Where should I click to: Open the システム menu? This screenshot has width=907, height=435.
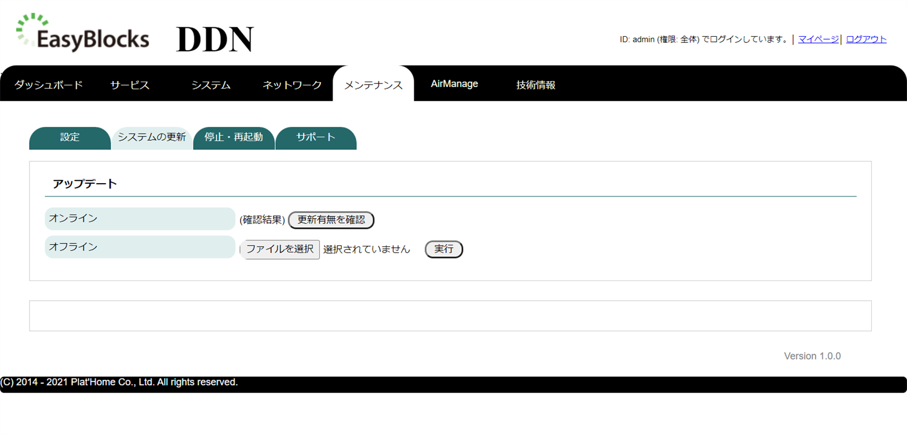(x=210, y=85)
